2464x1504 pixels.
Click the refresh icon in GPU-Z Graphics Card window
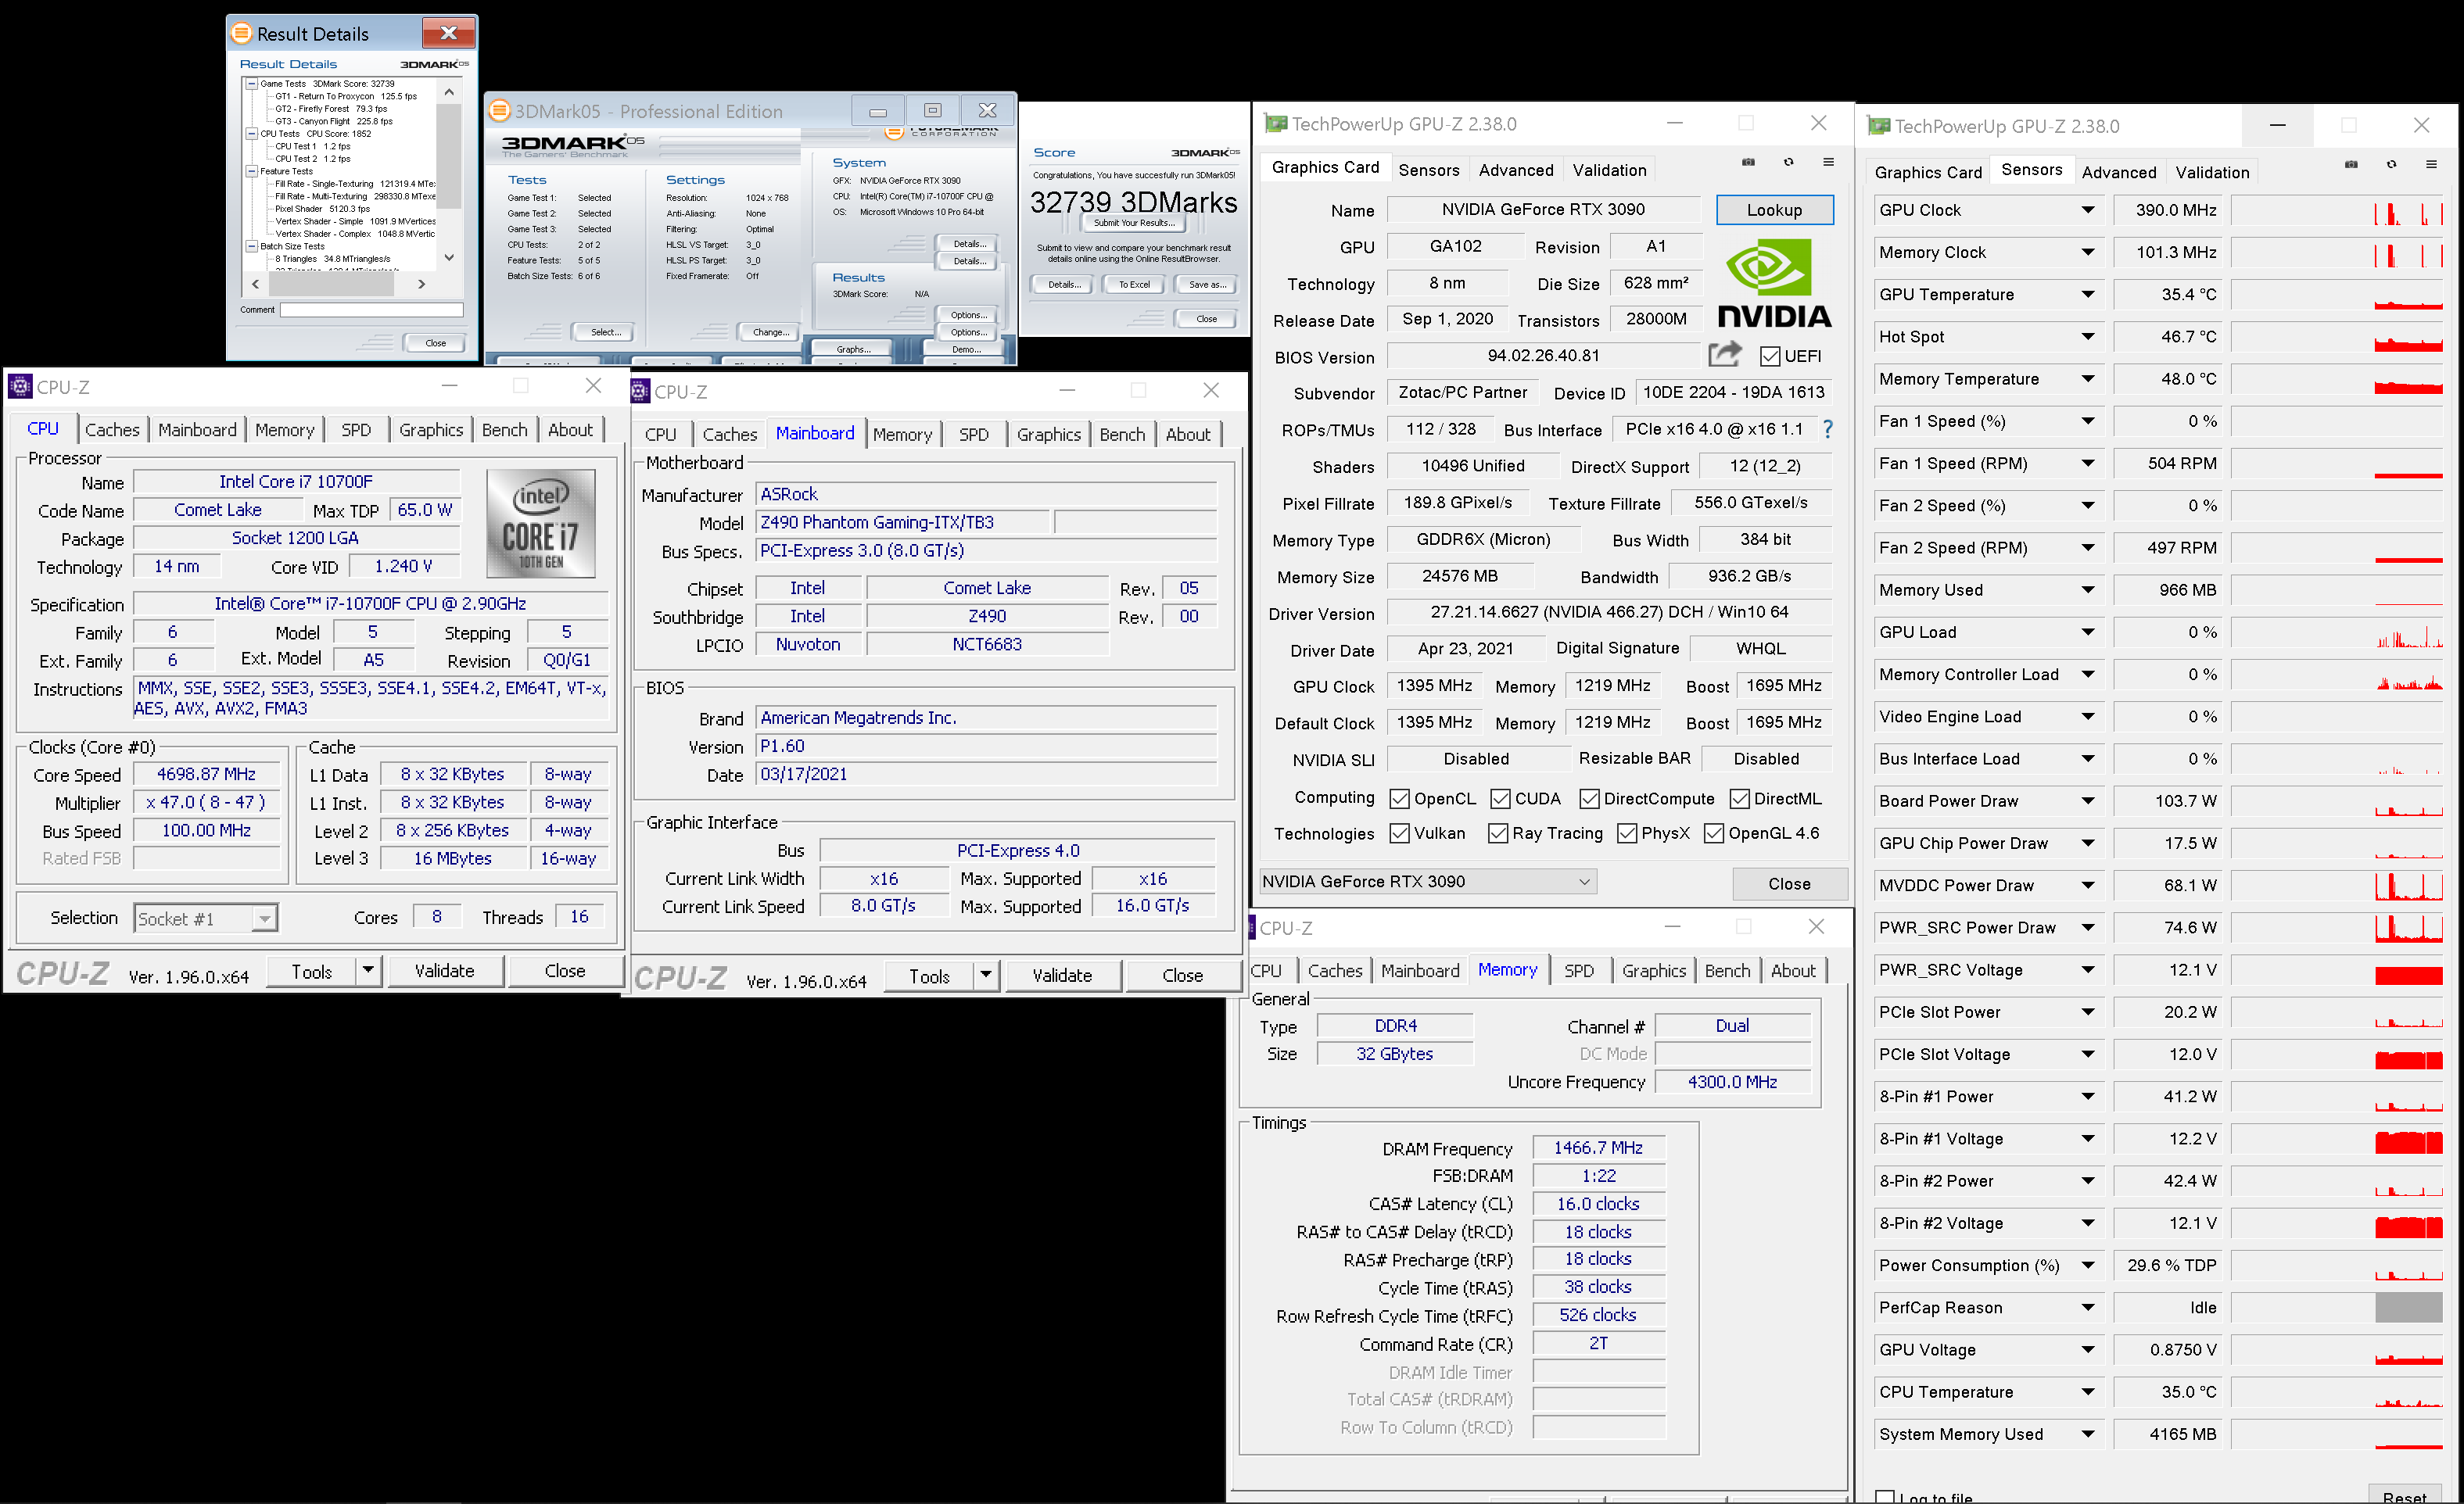(1788, 162)
